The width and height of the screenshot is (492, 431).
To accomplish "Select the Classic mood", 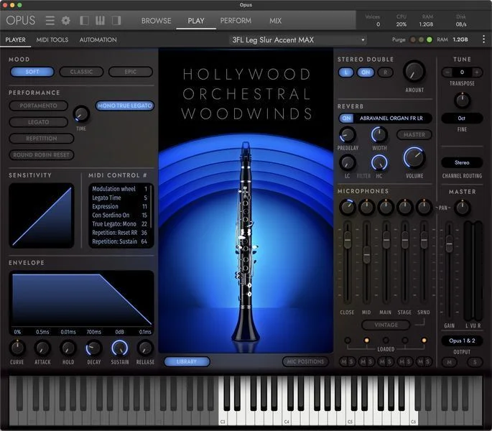I will coord(81,72).
